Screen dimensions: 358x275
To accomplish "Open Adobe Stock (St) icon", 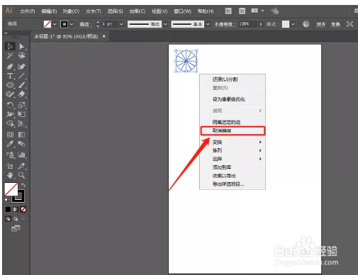I will click(x=242, y=11).
